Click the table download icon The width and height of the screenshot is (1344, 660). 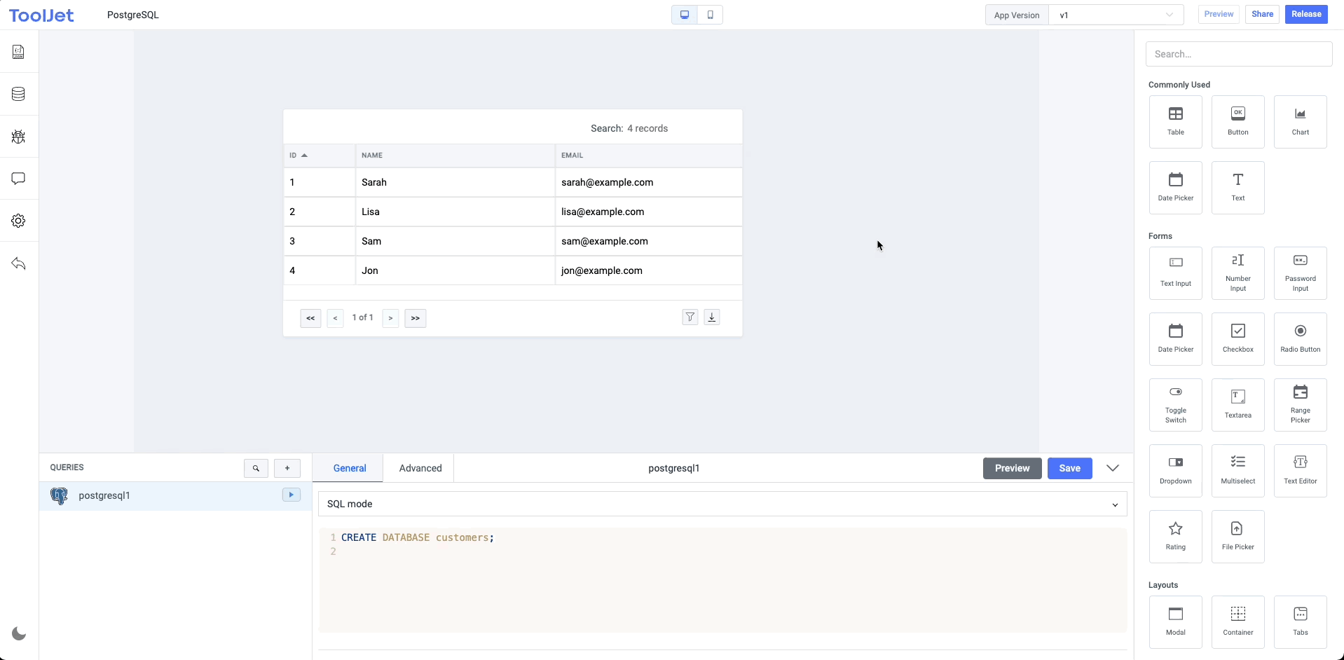pos(712,317)
